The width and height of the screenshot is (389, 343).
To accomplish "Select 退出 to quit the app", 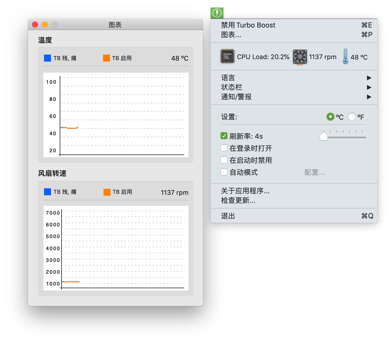I will coord(228,216).
